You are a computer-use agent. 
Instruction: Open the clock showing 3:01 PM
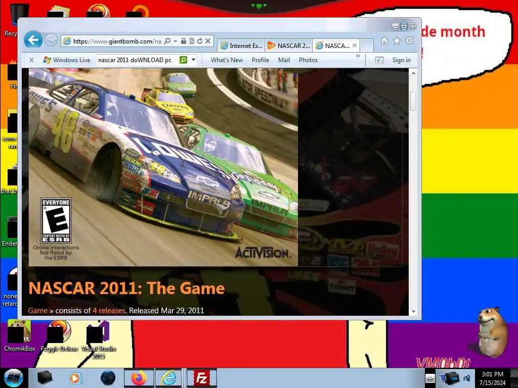pos(492,378)
